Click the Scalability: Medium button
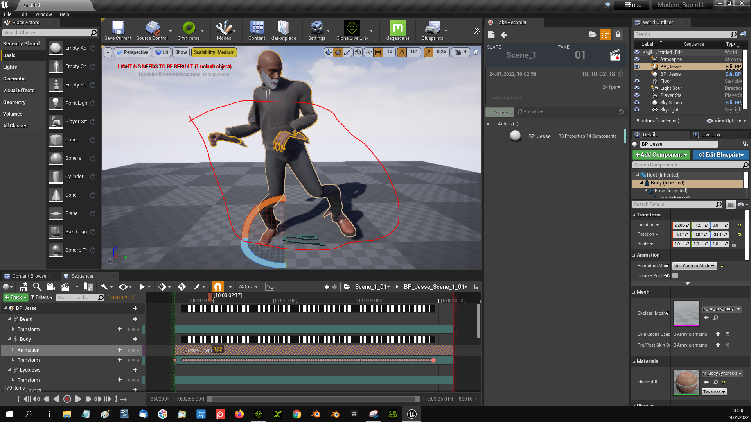Image resolution: width=751 pixels, height=422 pixels. click(214, 52)
